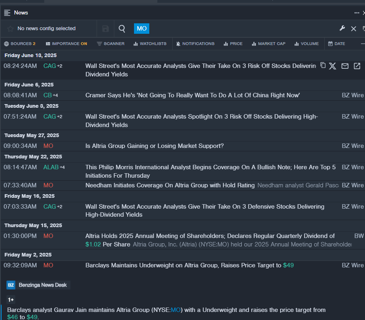This screenshot has height=320, width=365.
Task: Open the Price filter
Action: [x=233, y=44]
